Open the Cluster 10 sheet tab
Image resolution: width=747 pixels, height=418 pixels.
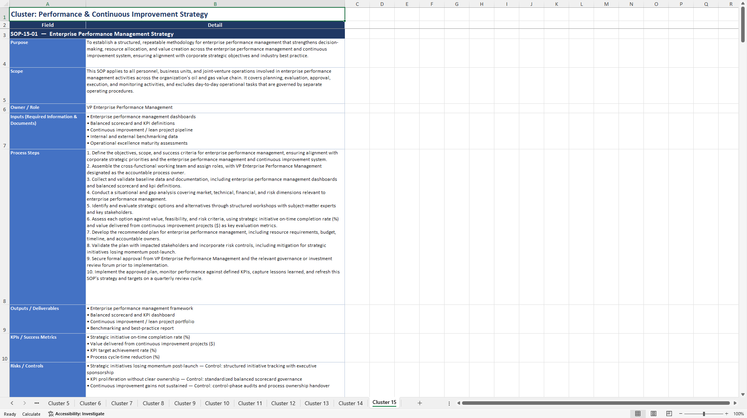click(x=217, y=403)
